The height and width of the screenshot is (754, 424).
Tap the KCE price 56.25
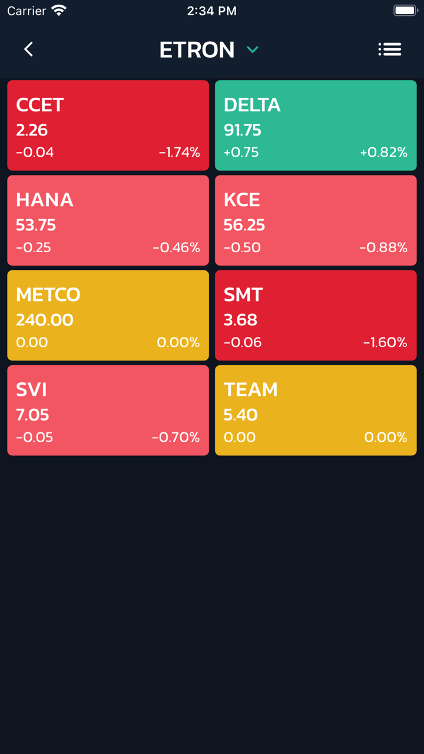pos(244,225)
